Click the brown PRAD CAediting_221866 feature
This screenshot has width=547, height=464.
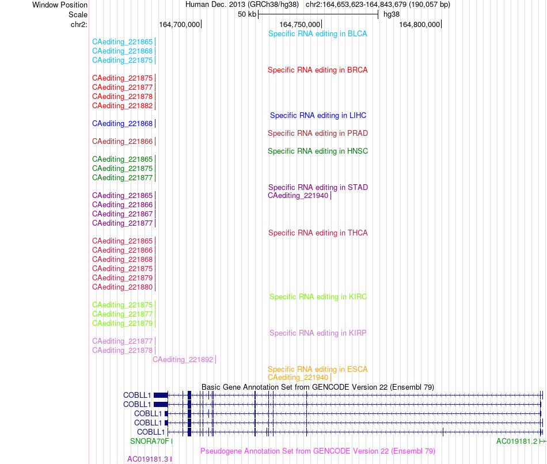coord(123,141)
